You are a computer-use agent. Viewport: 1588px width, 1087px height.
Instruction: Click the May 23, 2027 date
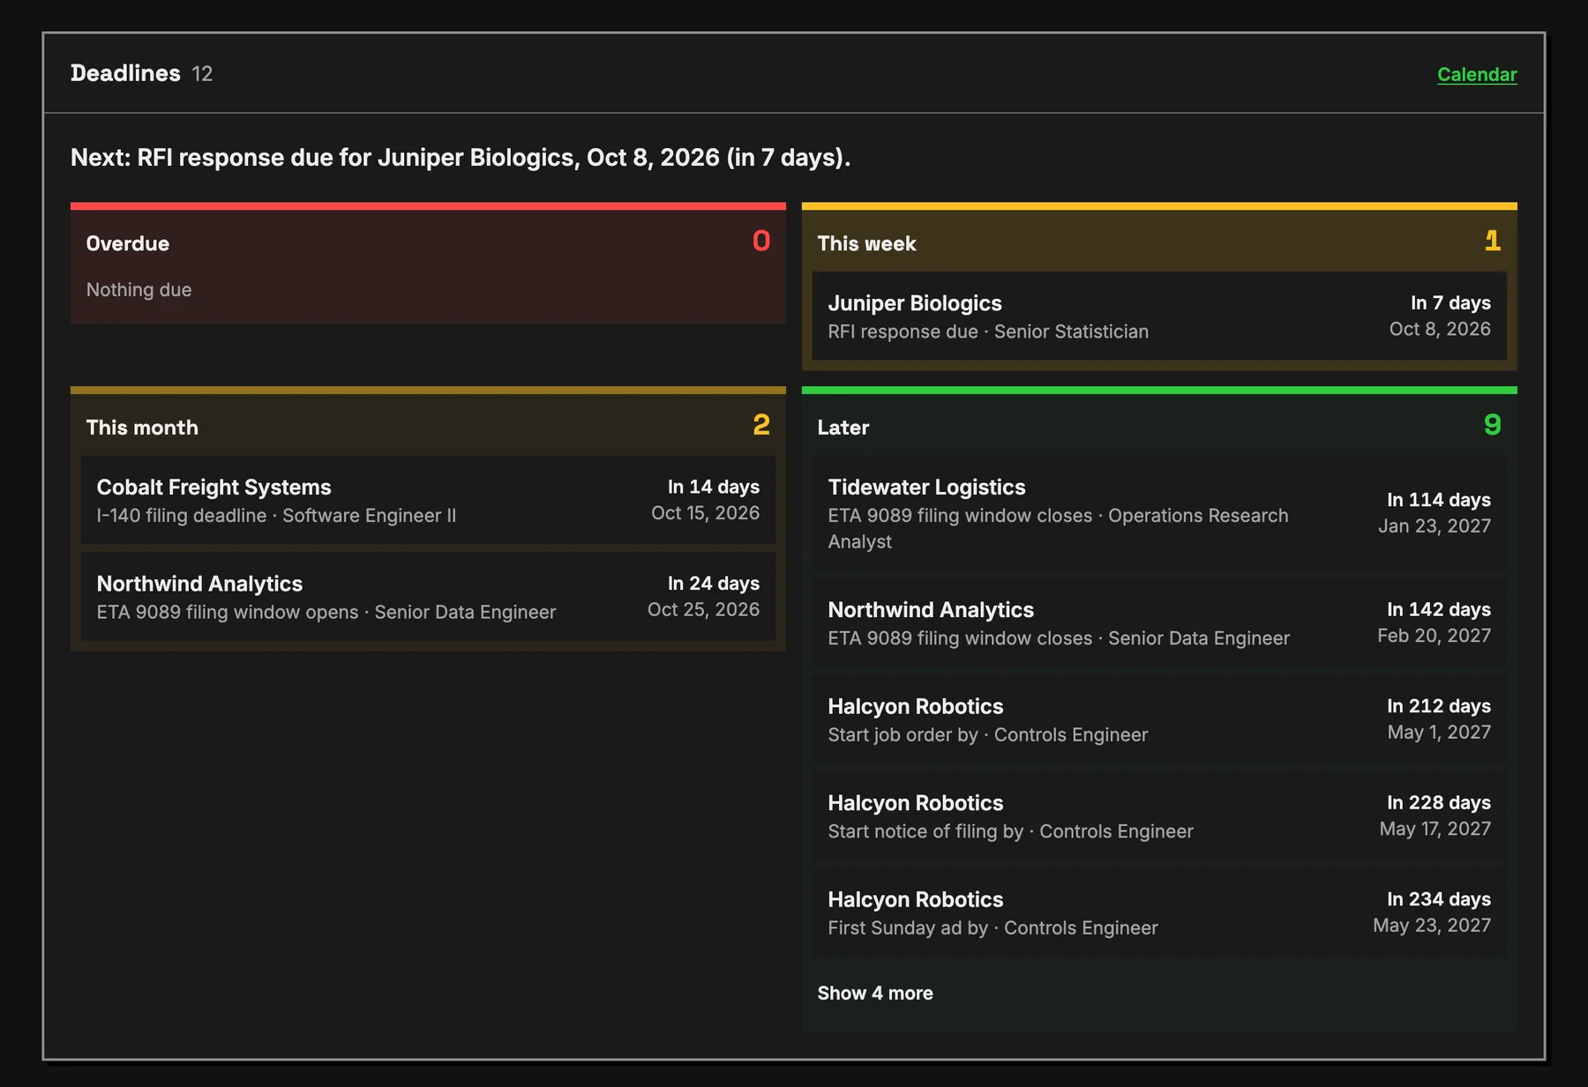coord(1432,926)
